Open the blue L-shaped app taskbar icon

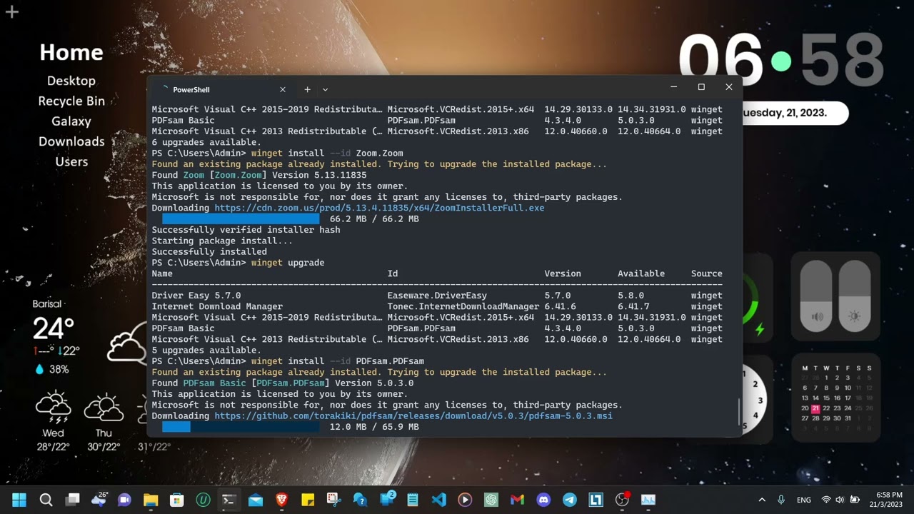click(x=596, y=500)
